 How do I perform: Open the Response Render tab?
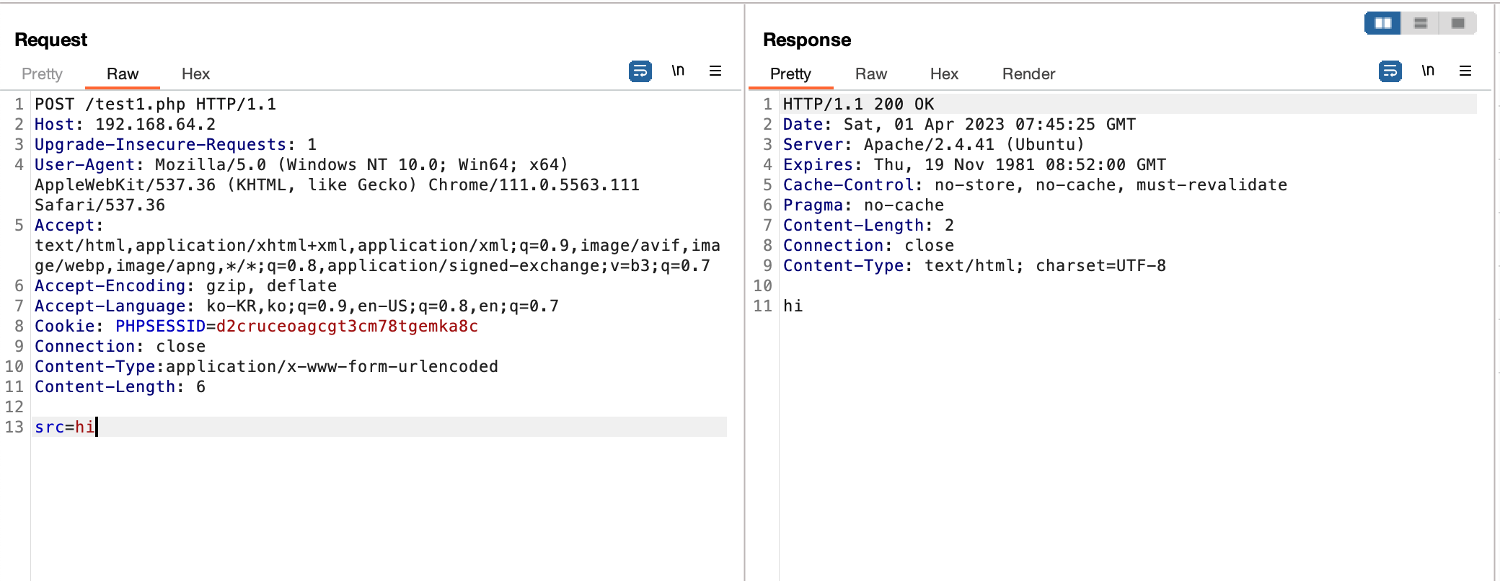[x=1028, y=74]
